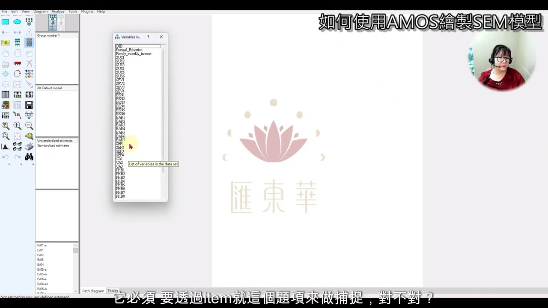This screenshot has width=548, height=308.
Task: Click the show entire page magnifier icon
Action: click(x=5, y=136)
